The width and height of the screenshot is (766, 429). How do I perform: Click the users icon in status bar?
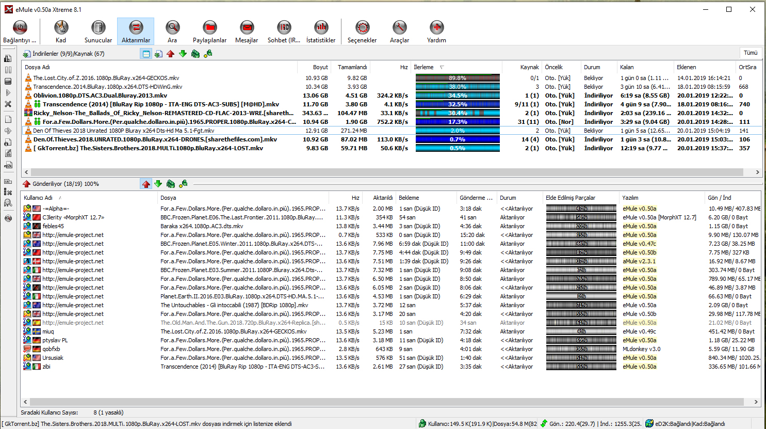click(x=422, y=423)
